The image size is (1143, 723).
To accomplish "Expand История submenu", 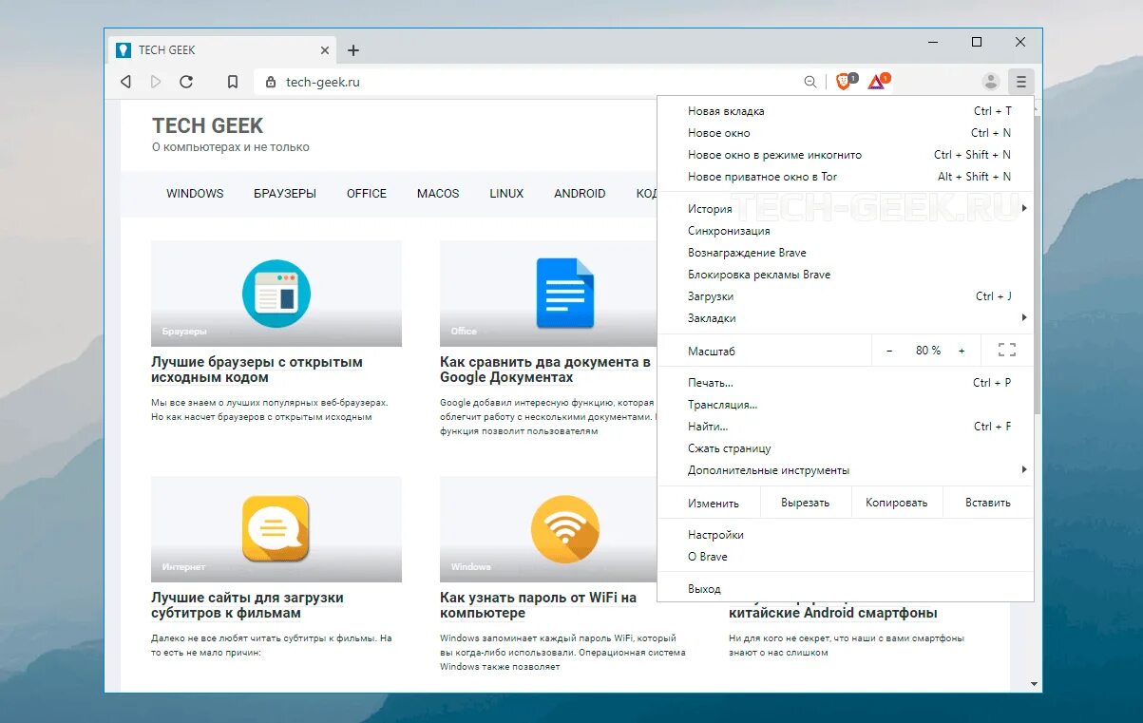I will (845, 209).
